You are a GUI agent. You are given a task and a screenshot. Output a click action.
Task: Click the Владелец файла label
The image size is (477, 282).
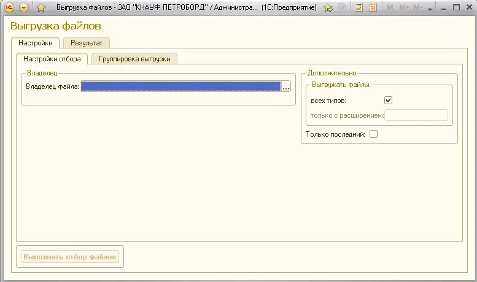click(52, 86)
